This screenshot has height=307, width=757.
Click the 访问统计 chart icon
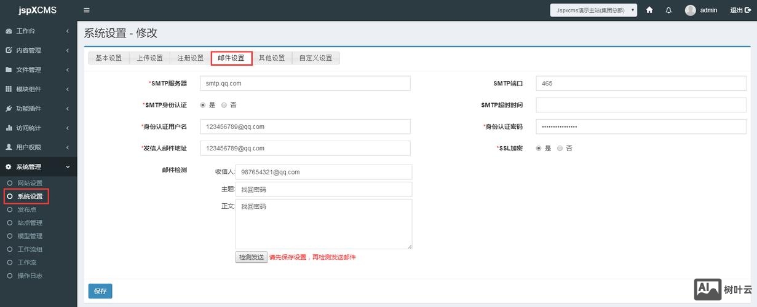pyautogui.click(x=9, y=128)
